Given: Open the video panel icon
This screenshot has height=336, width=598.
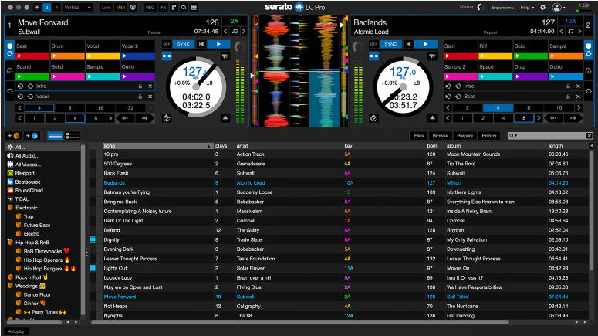Looking at the screenshot, I should [194, 7].
